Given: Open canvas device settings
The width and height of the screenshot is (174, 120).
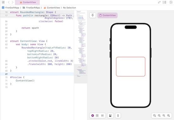Looking at the screenshot, I should tap(110, 116).
